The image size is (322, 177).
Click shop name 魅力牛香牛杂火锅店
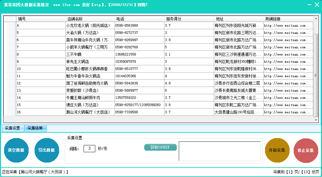pyautogui.click(x=83, y=76)
